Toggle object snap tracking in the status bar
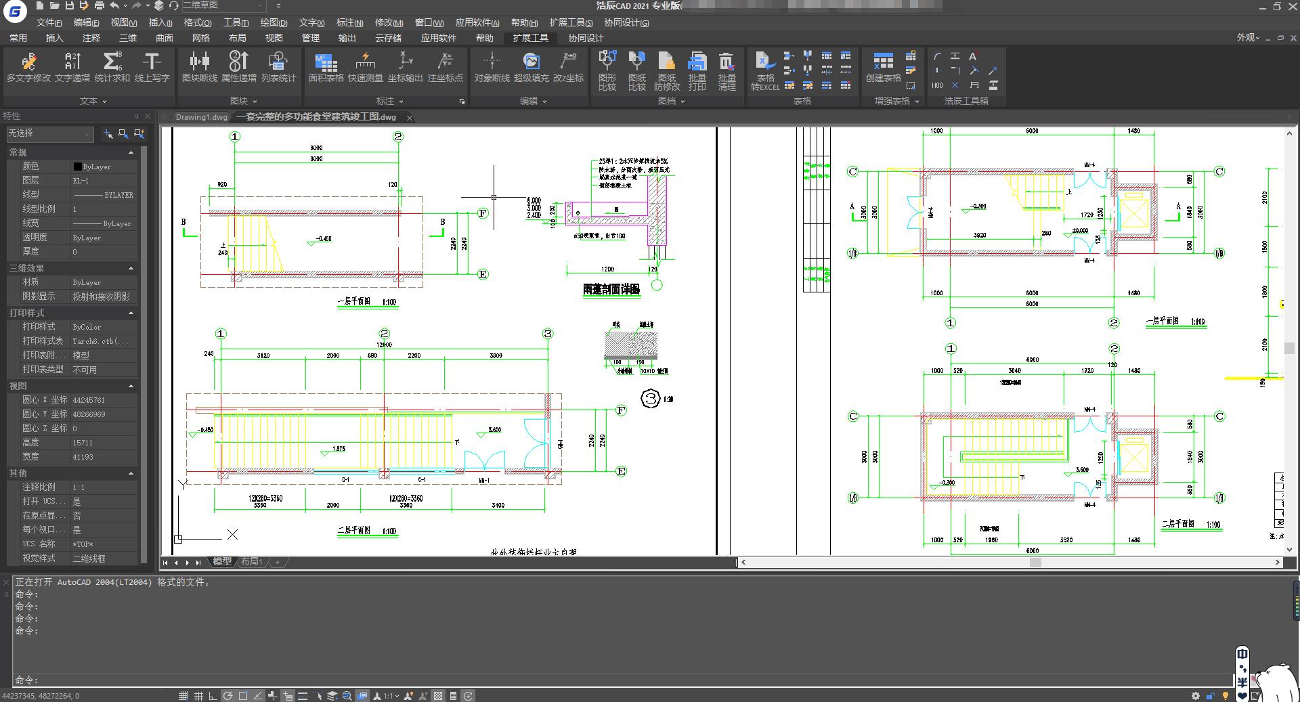The image size is (1300, 702). point(257,695)
